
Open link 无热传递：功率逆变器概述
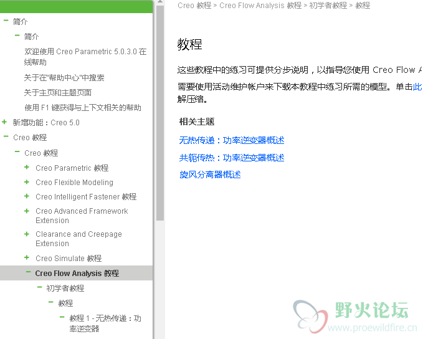click(x=232, y=140)
